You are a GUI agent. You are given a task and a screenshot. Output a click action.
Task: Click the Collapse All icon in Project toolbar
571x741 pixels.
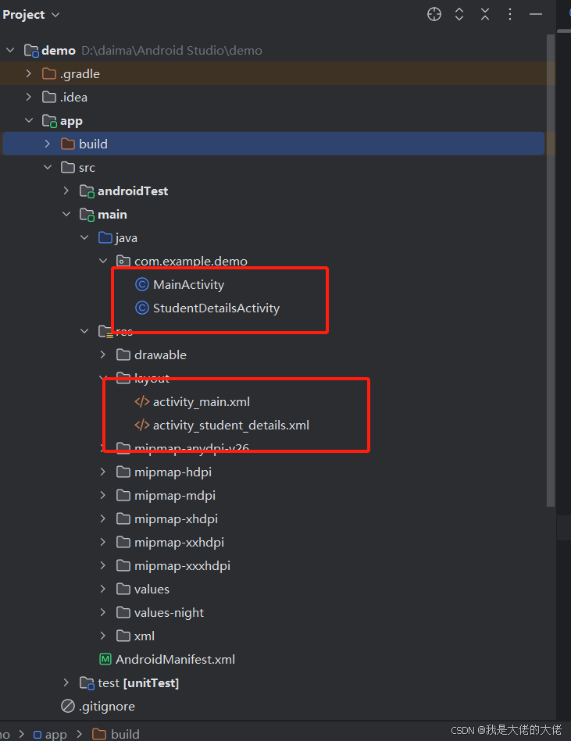485,14
